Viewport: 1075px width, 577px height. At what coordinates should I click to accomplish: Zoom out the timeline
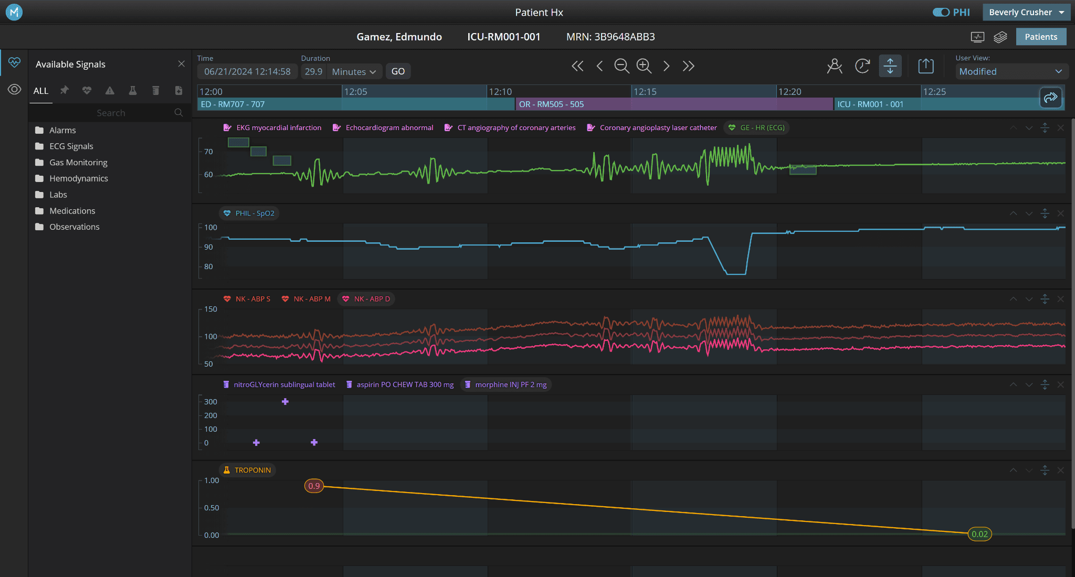(x=621, y=66)
